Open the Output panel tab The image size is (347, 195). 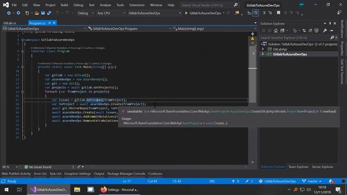99,173
